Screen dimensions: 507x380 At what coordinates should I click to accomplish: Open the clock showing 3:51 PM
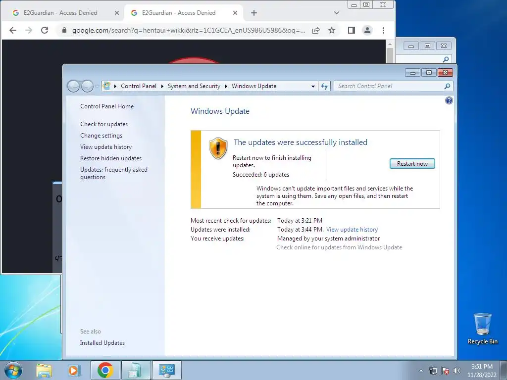coord(482,371)
